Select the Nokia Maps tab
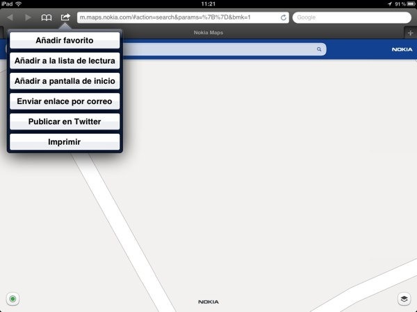The height and width of the screenshot is (312, 417). click(x=208, y=33)
